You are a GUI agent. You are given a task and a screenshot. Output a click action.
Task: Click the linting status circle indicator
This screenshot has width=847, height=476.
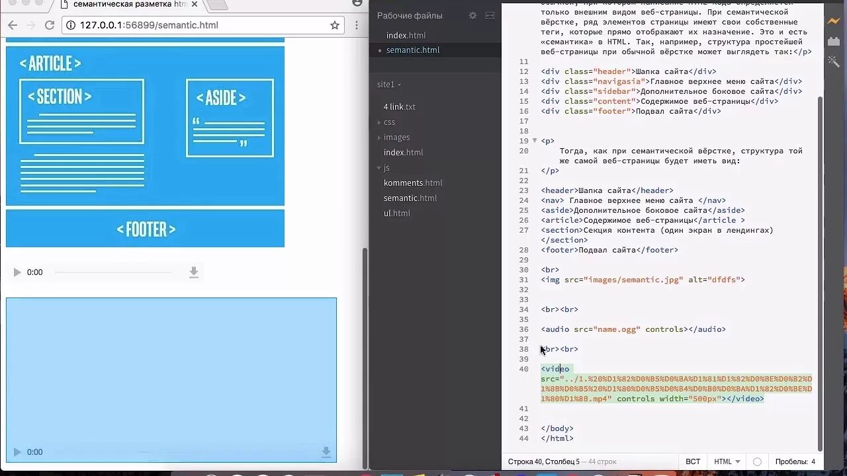tap(758, 461)
